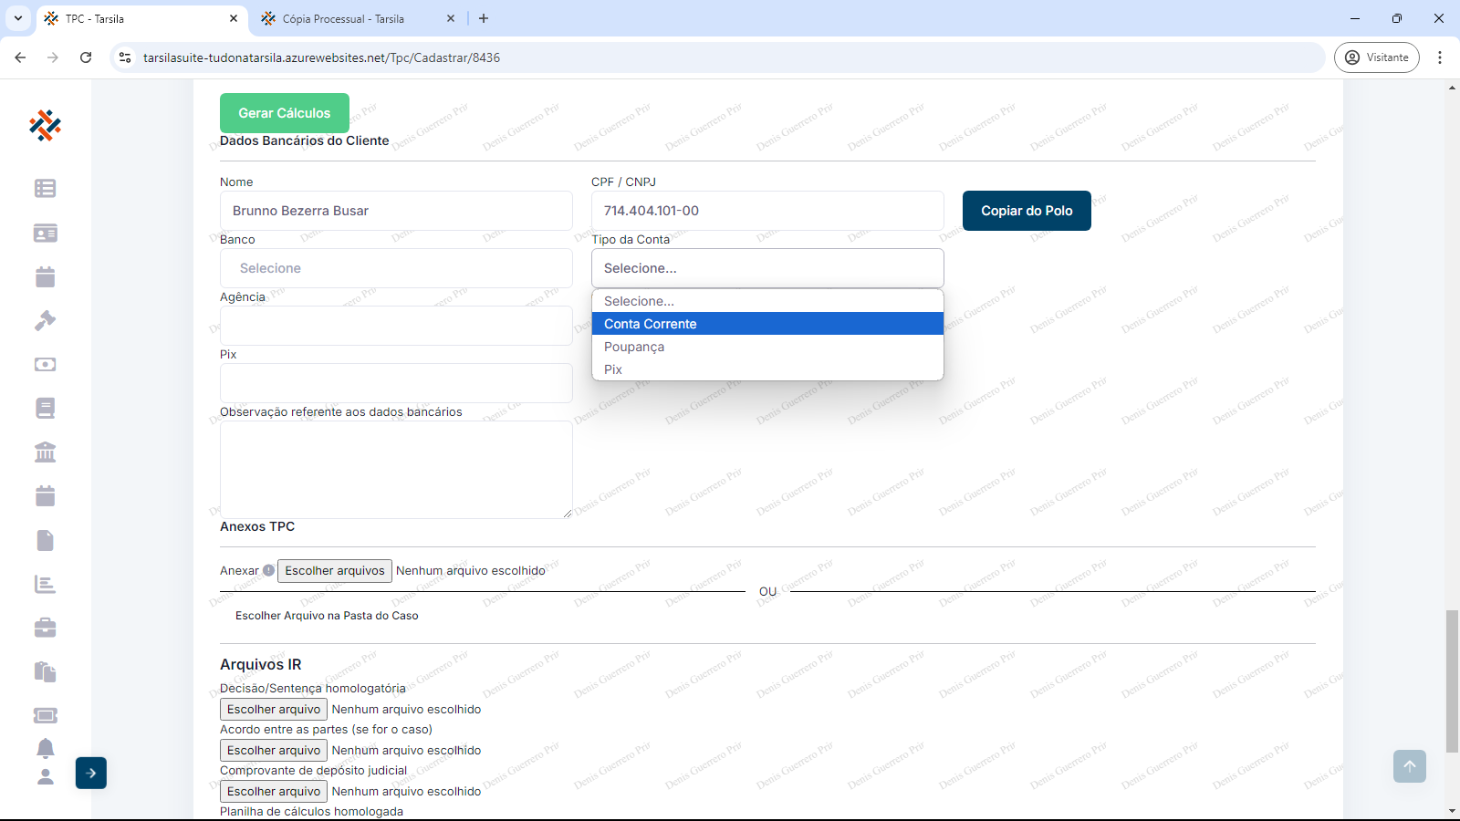The height and width of the screenshot is (821, 1460).
Task: Open the Banco dropdown
Action: tap(396, 268)
